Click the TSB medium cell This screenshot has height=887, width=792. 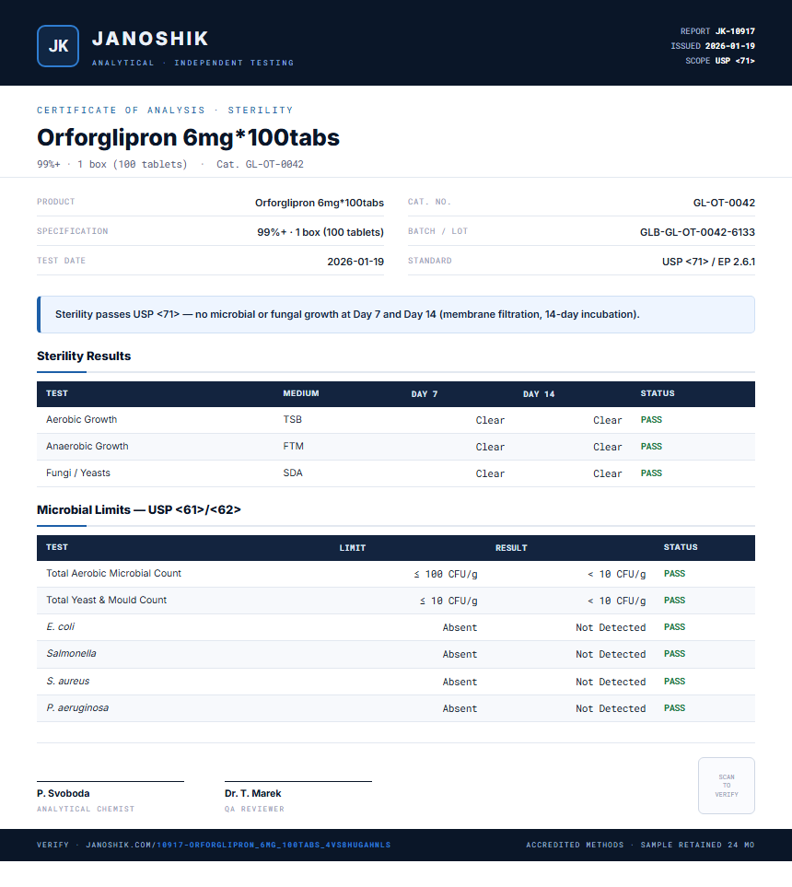click(x=293, y=419)
